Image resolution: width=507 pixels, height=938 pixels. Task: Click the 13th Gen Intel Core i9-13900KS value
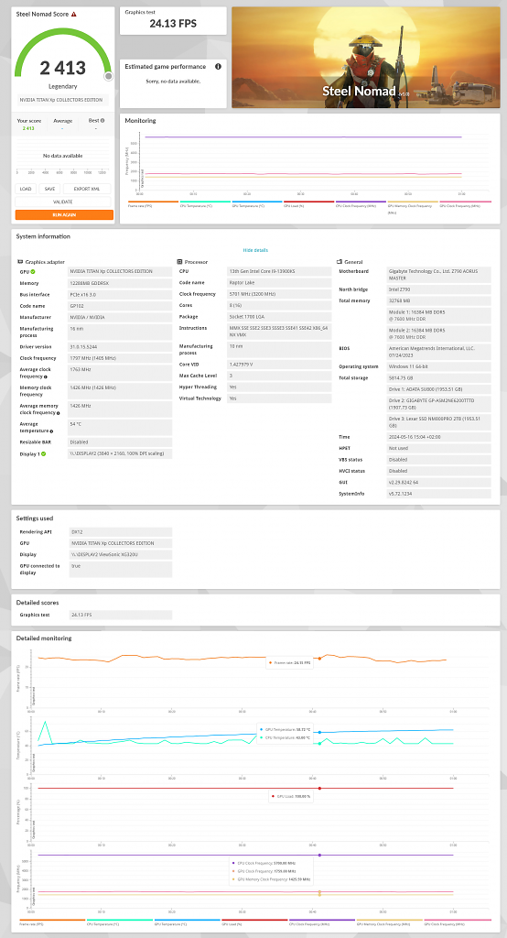[x=279, y=271]
